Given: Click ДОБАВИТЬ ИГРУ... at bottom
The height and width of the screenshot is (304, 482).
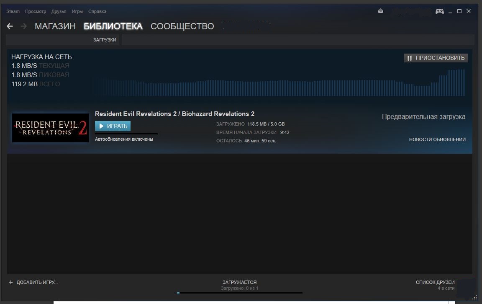Looking at the screenshot, I should tap(37, 282).
